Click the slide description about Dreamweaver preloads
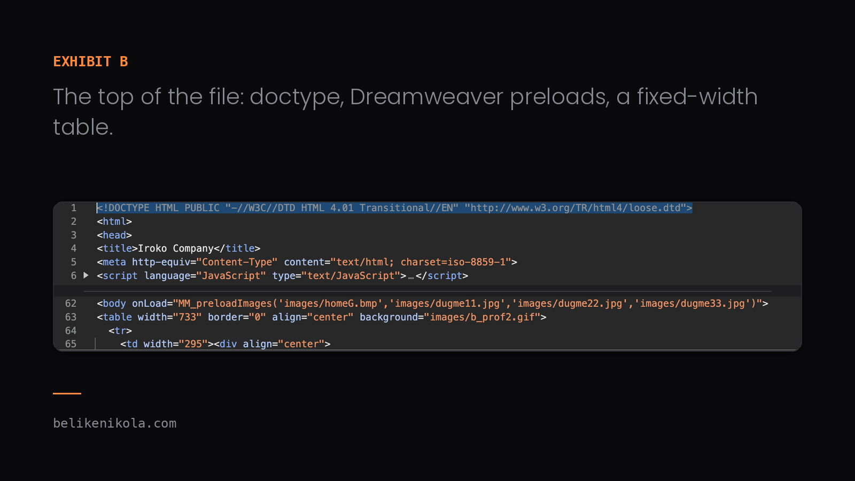 click(x=405, y=112)
